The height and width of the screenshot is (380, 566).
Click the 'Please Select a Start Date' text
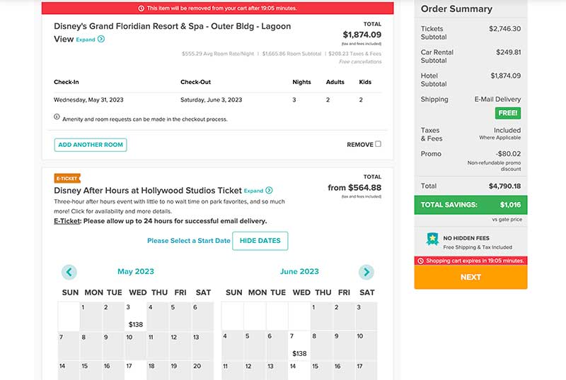pos(188,240)
